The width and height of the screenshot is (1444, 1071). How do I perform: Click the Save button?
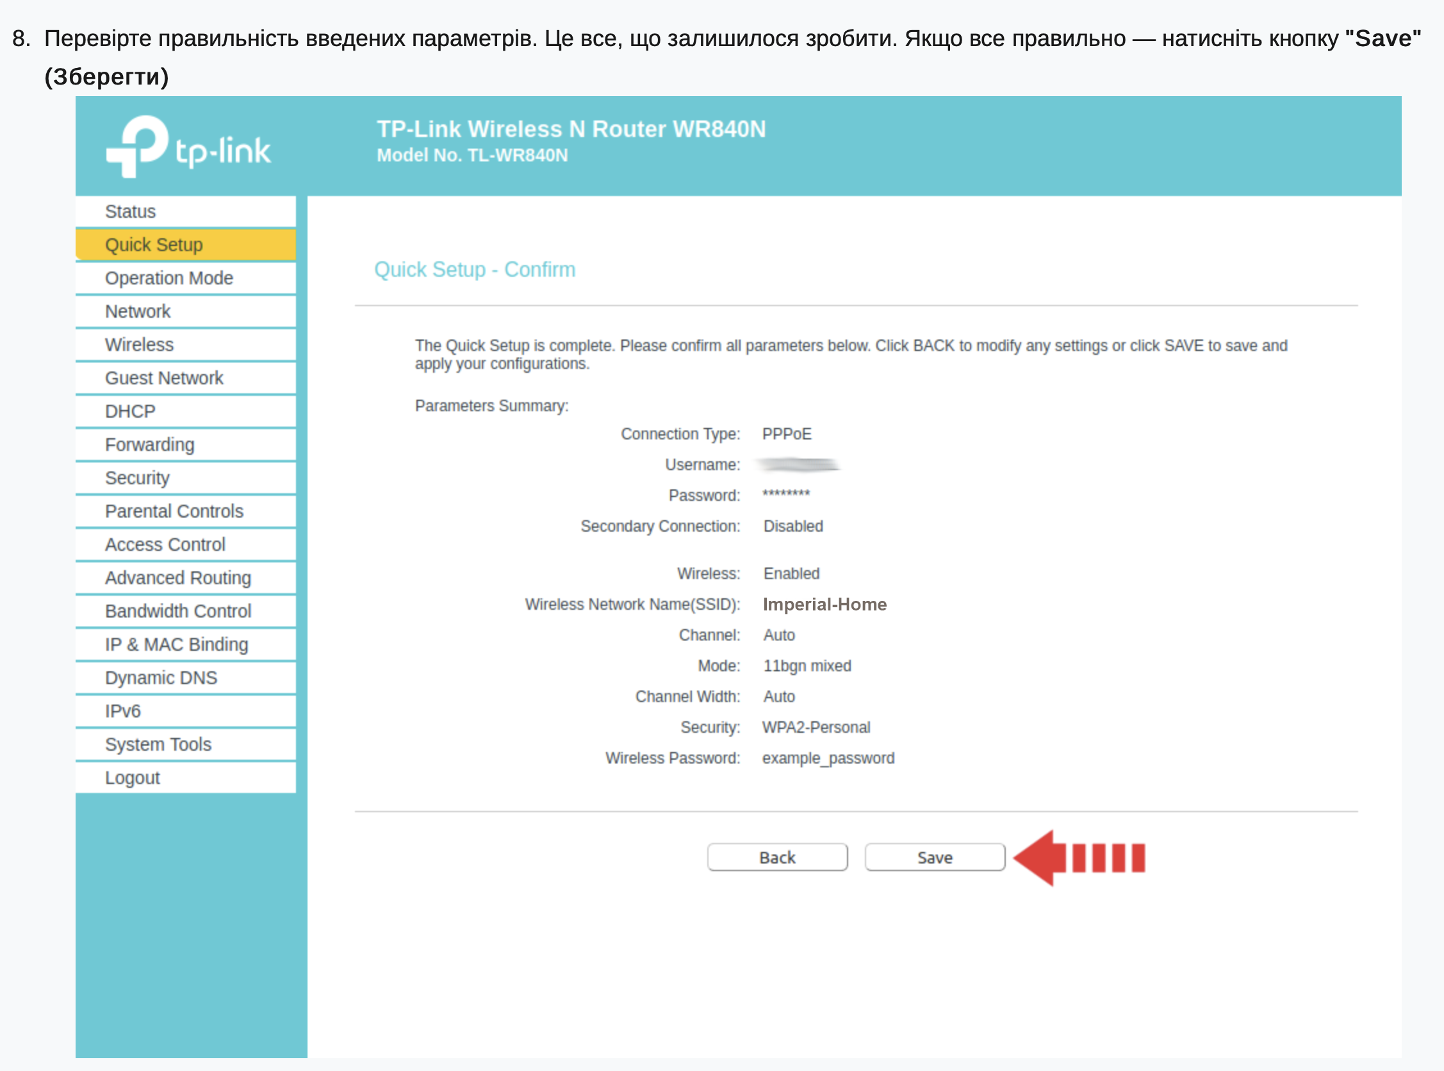tap(933, 857)
